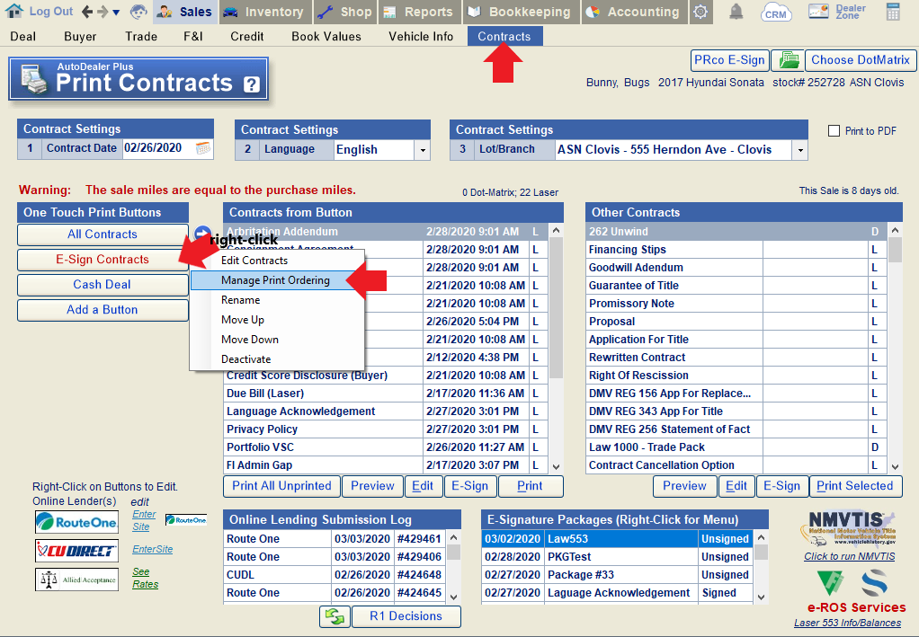Choose Manage Print Ordering in context menu
This screenshot has width=919, height=637.
(277, 280)
